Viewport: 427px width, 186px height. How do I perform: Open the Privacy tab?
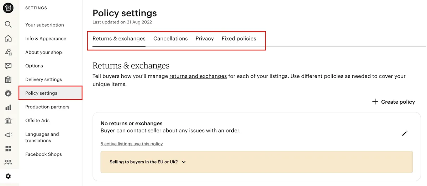coord(205,39)
